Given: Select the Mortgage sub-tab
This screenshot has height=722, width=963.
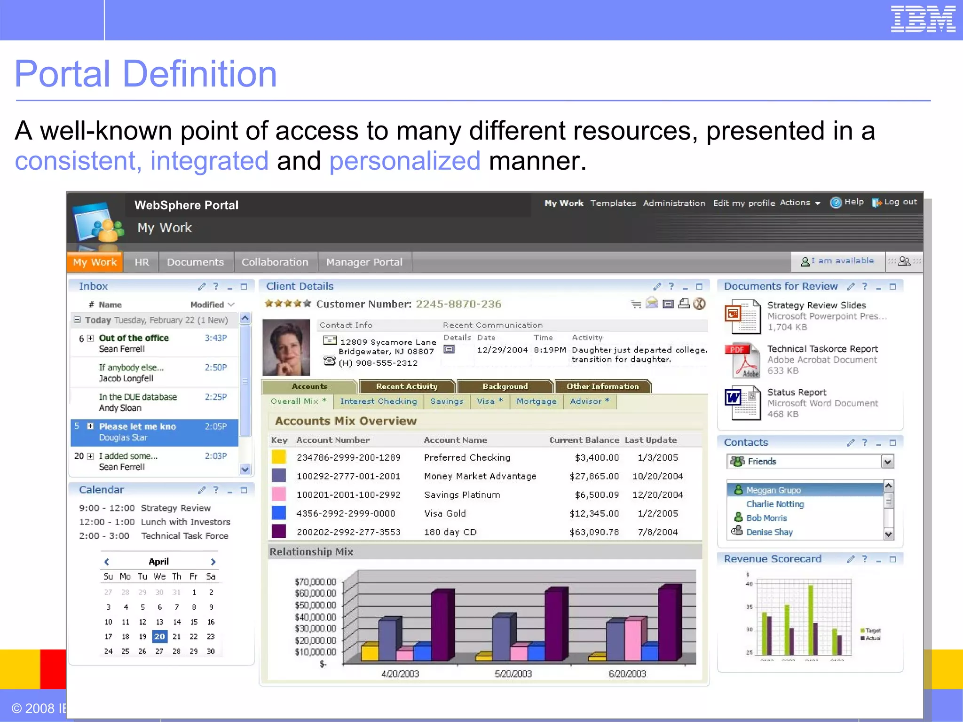Looking at the screenshot, I should [537, 401].
